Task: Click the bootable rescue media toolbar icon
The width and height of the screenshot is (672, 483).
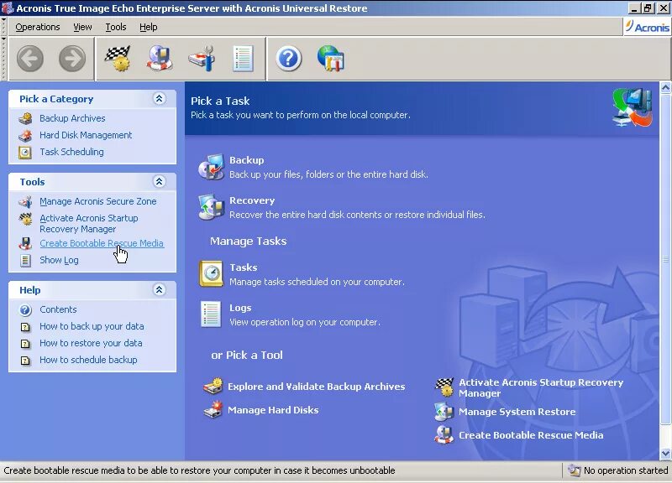Action: click(x=160, y=59)
